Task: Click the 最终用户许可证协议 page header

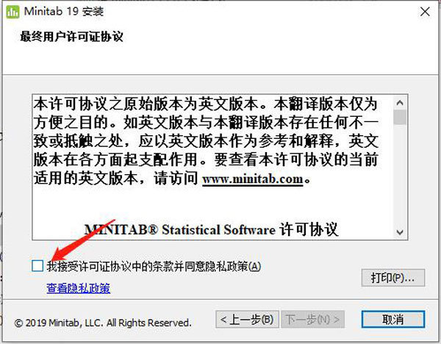Action: [71, 37]
